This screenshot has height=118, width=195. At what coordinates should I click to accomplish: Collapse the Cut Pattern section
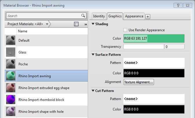(x=93, y=91)
